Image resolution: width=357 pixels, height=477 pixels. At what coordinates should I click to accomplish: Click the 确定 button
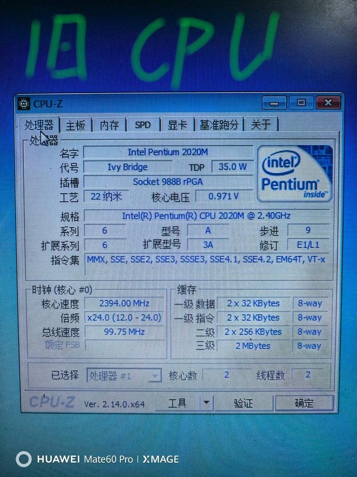coord(304,403)
